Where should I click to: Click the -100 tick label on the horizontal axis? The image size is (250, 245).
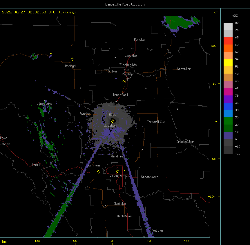pos(36,241)
